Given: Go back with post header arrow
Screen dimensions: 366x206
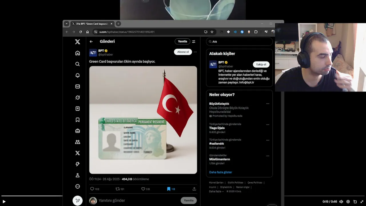Looking at the screenshot, I should (x=91, y=41).
